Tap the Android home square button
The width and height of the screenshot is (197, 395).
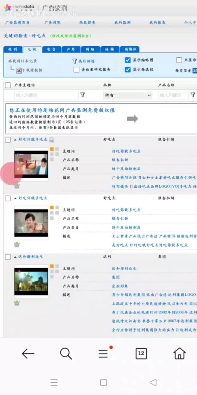pyautogui.click(x=103, y=383)
